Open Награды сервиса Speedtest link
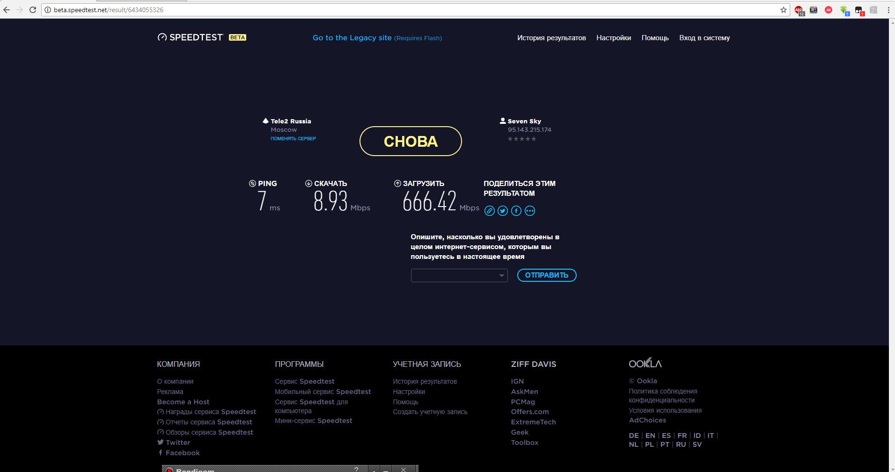The height and width of the screenshot is (472, 895). 206,412
